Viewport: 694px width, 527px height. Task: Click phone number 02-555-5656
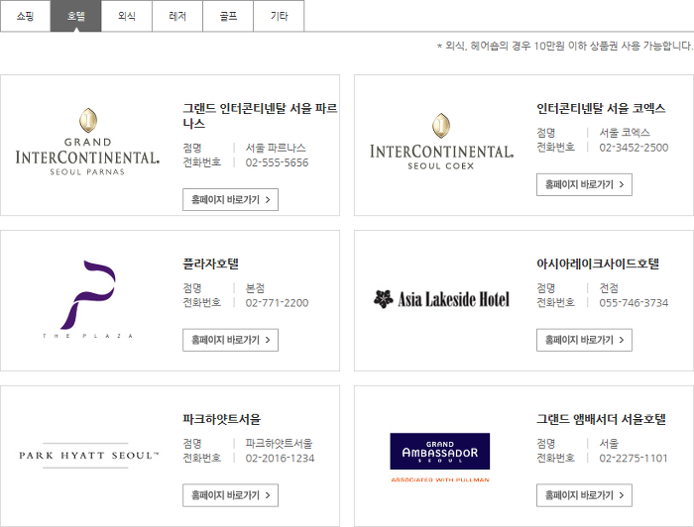pyautogui.click(x=277, y=162)
